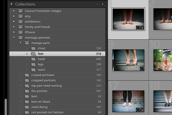Viewport: 172px width, 115px height.
Task: Click keyword badge on pink sneakers photo
Action: 138,110
